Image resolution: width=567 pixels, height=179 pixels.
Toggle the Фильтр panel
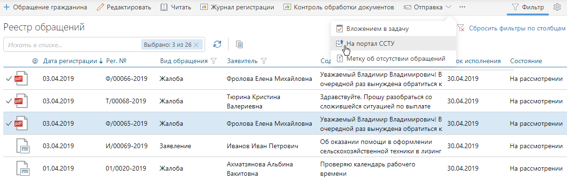528,7
